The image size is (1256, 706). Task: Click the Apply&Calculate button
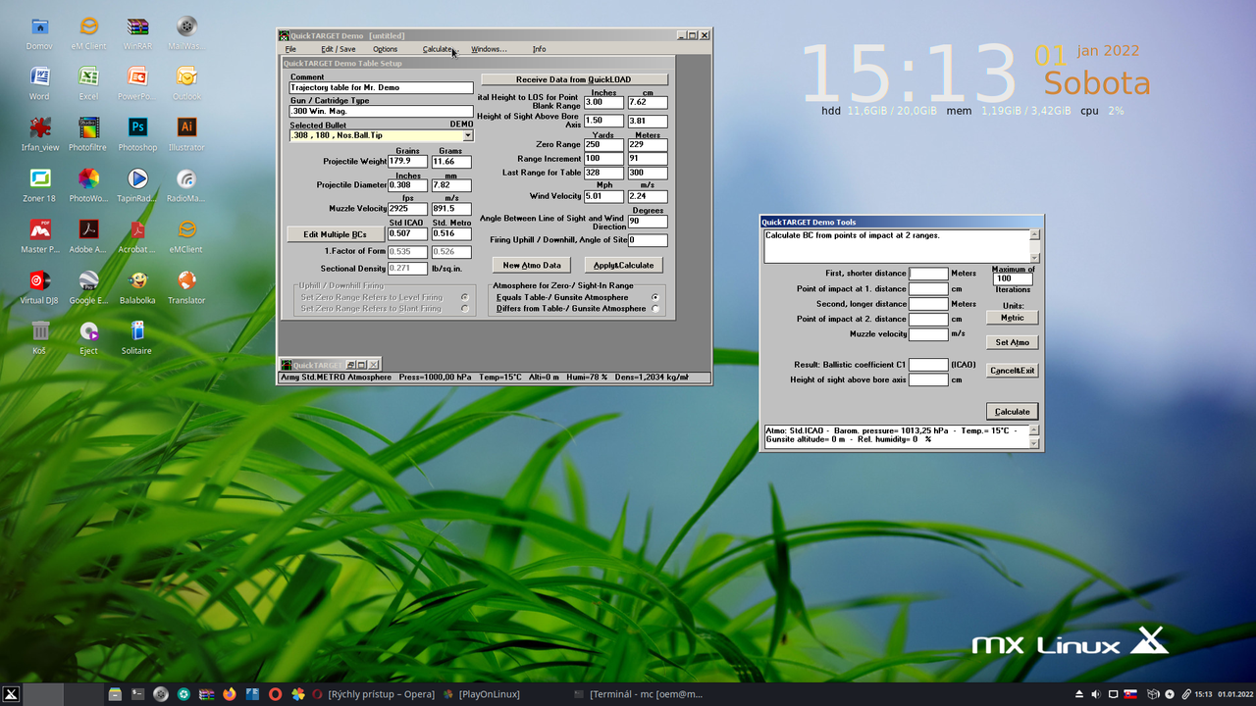624,265
